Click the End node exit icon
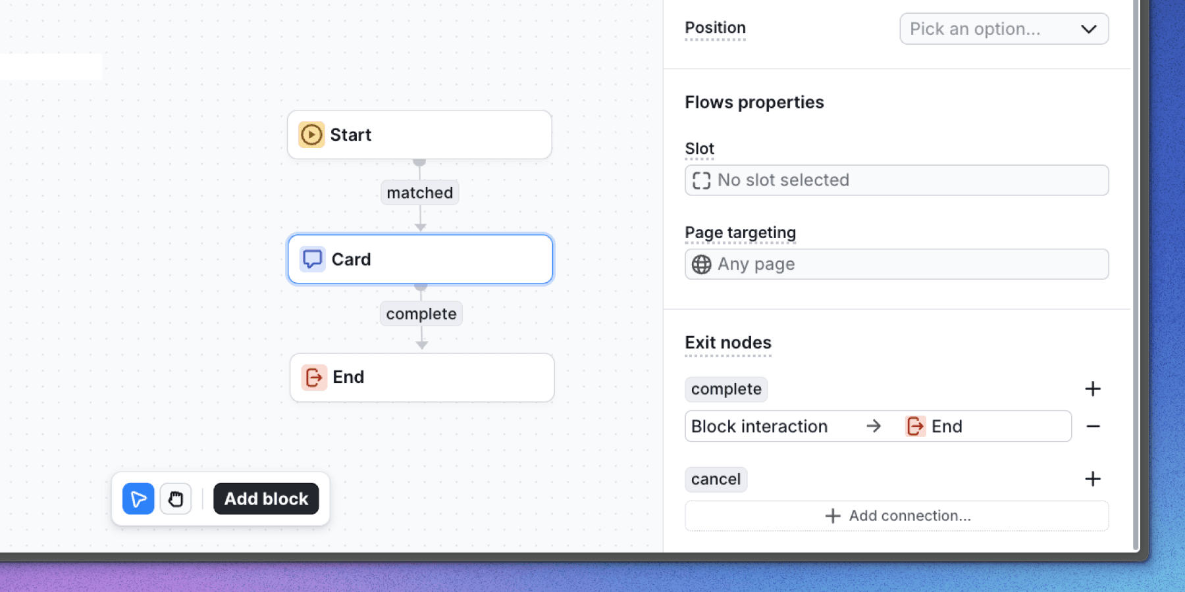The image size is (1185, 592). 314,377
